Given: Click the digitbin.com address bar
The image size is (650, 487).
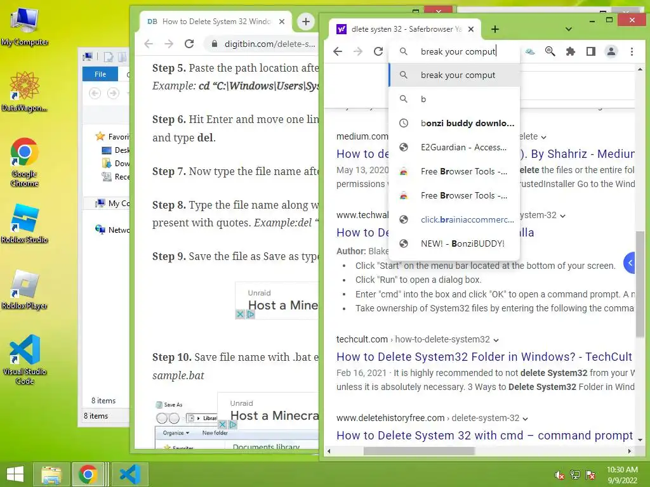Looking at the screenshot, I should click(x=263, y=44).
